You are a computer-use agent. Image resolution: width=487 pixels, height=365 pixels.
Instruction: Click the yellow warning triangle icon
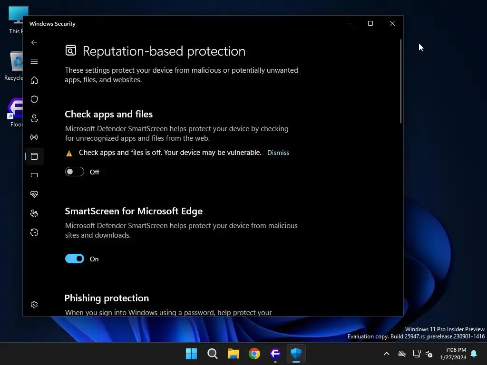click(69, 154)
